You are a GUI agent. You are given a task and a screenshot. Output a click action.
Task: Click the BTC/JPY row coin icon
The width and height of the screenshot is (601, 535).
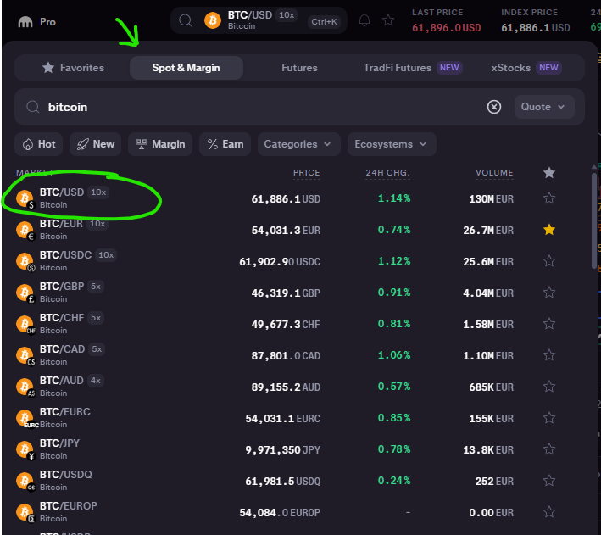25,450
